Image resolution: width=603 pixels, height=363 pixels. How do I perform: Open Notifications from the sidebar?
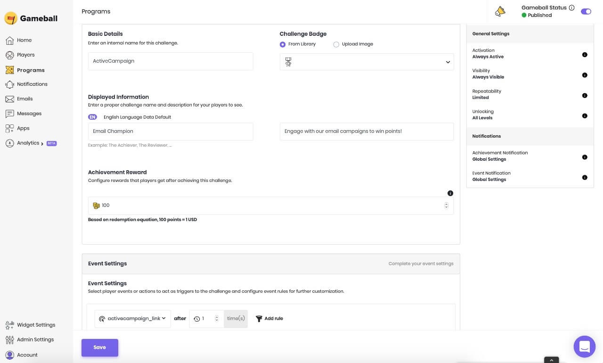(x=32, y=84)
